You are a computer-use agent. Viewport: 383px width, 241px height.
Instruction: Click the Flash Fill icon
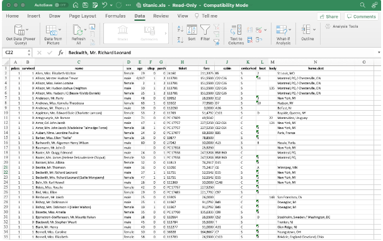point(249,30)
